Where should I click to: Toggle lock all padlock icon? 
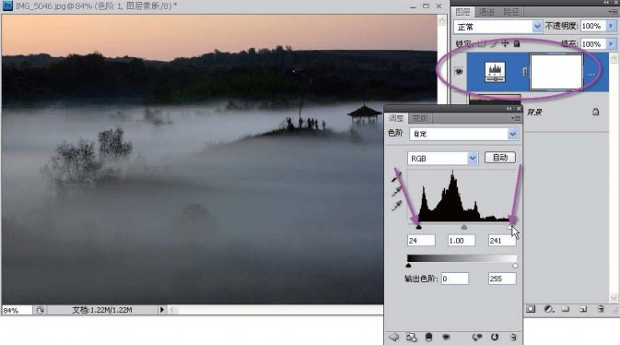tap(517, 43)
